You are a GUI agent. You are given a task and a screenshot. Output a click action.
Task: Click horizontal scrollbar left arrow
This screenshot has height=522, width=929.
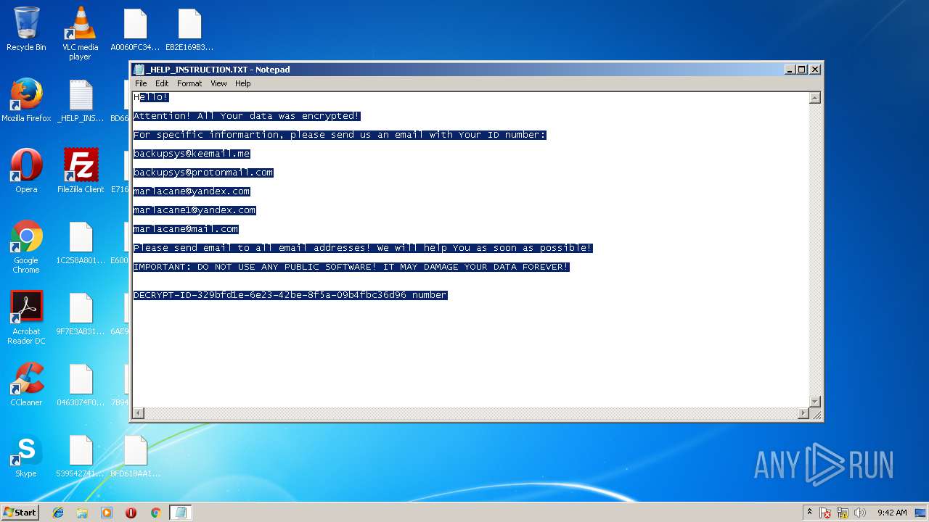[x=139, y=413]
